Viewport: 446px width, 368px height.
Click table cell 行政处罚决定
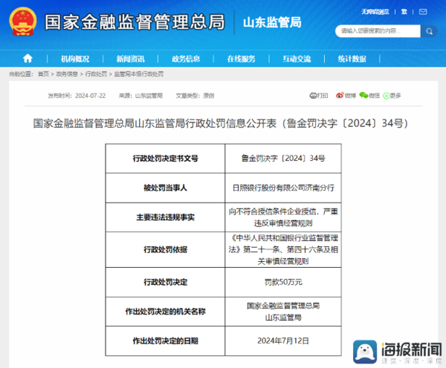coord(165,282)
